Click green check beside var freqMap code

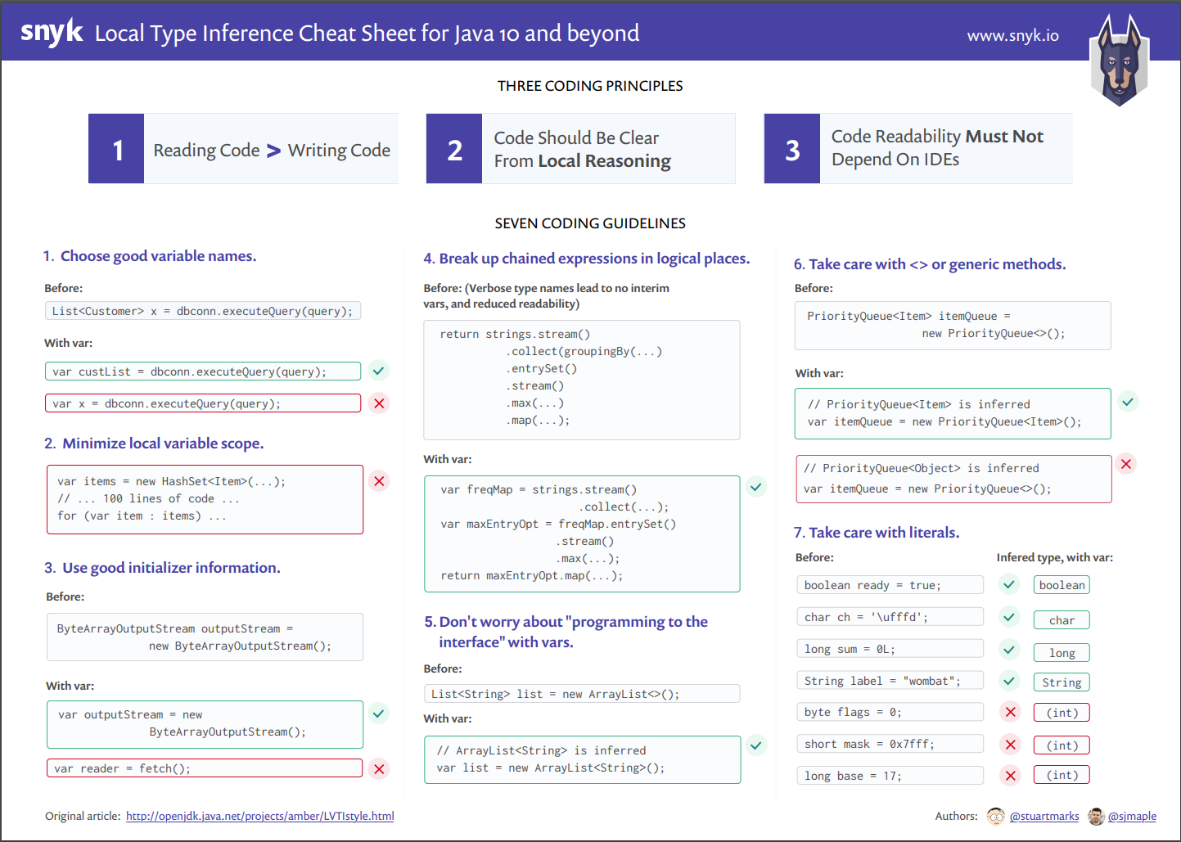click(756, 487)
